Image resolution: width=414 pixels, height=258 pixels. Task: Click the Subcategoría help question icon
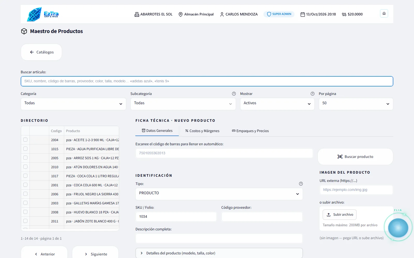pos(234,94)
